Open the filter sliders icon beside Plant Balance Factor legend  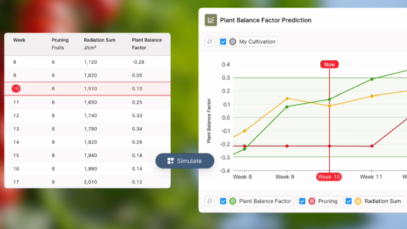point(210,201)
